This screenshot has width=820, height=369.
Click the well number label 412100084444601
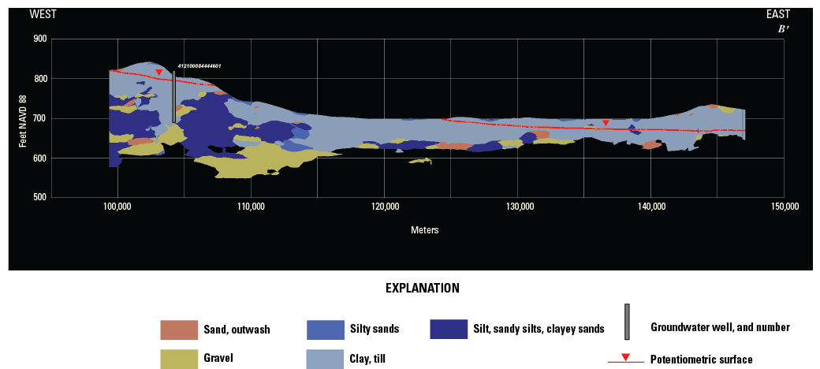tap(199, 66)
